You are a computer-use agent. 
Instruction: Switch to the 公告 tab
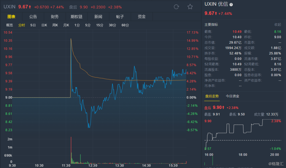33,17
